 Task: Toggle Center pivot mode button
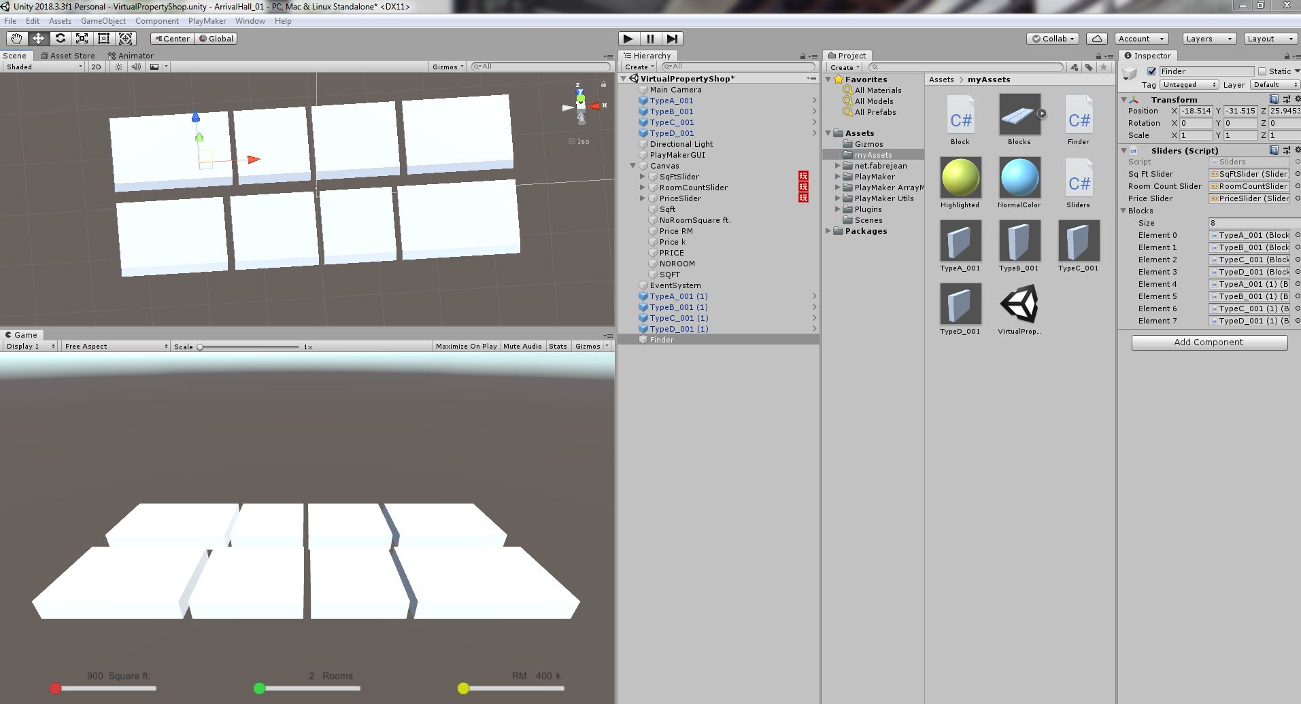point(172,39)
